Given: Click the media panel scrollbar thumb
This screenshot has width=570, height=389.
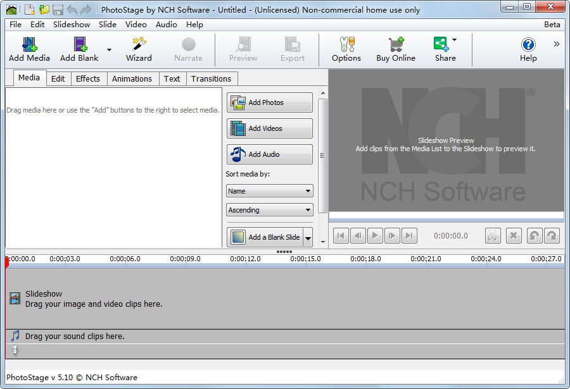Looking at the screenshot, I should 322,156.
